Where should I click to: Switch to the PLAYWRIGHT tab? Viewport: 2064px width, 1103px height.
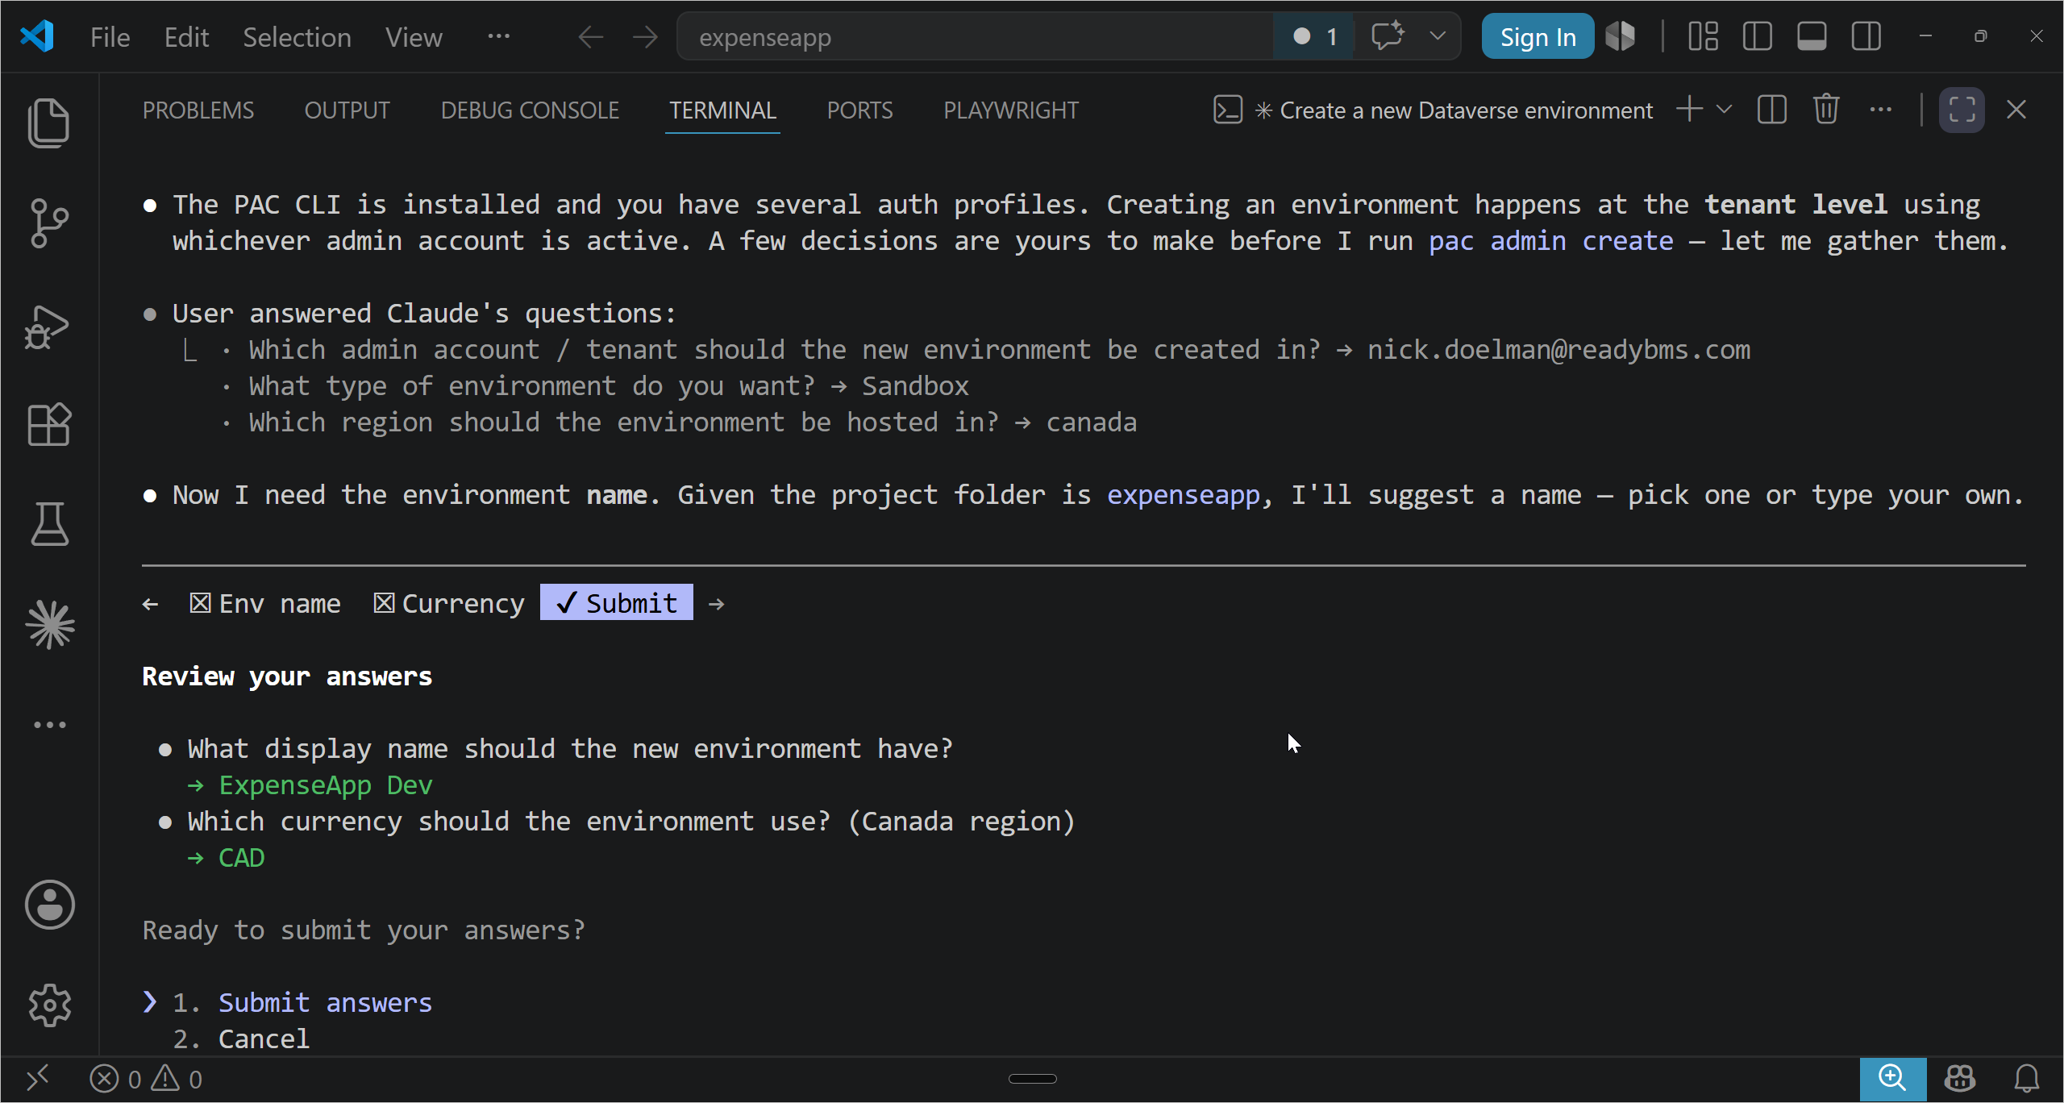(1010, 110)
